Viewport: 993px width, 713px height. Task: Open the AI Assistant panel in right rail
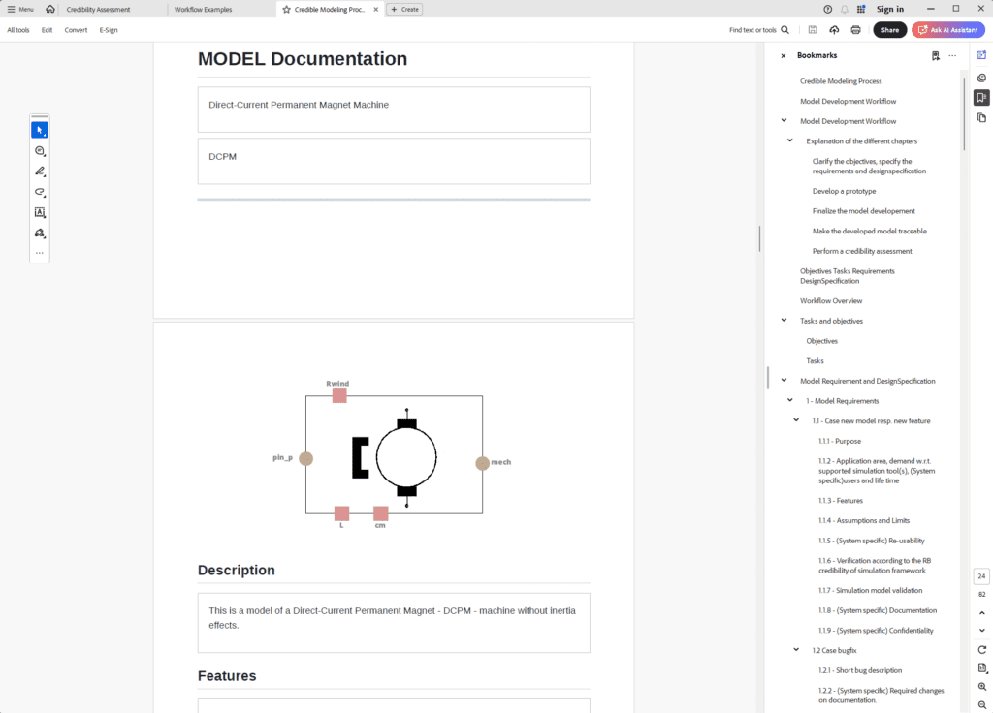click(x=981, y=55)
